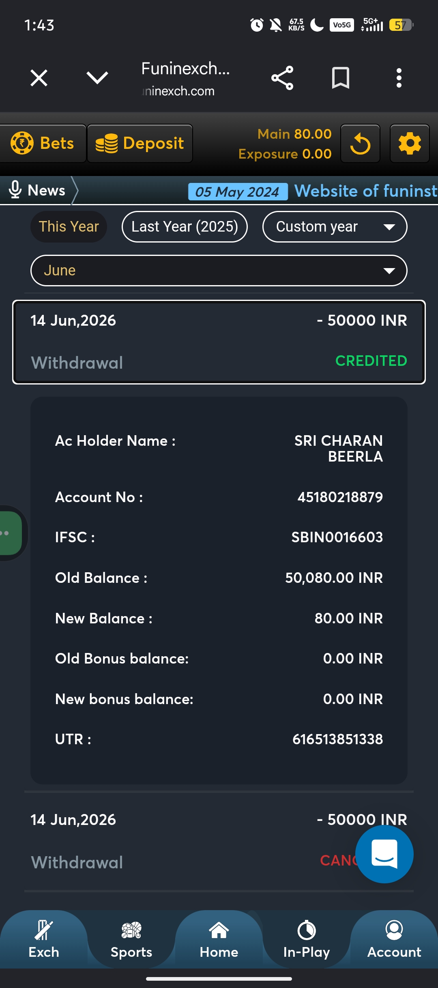
Task: Switch to the Exch tab
Action: [x=44, y=939]
